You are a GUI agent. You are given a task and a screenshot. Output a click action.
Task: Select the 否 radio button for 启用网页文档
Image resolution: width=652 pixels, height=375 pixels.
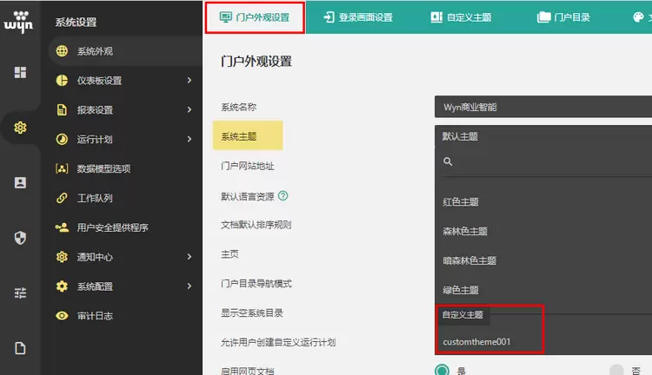tap(617, 370)
